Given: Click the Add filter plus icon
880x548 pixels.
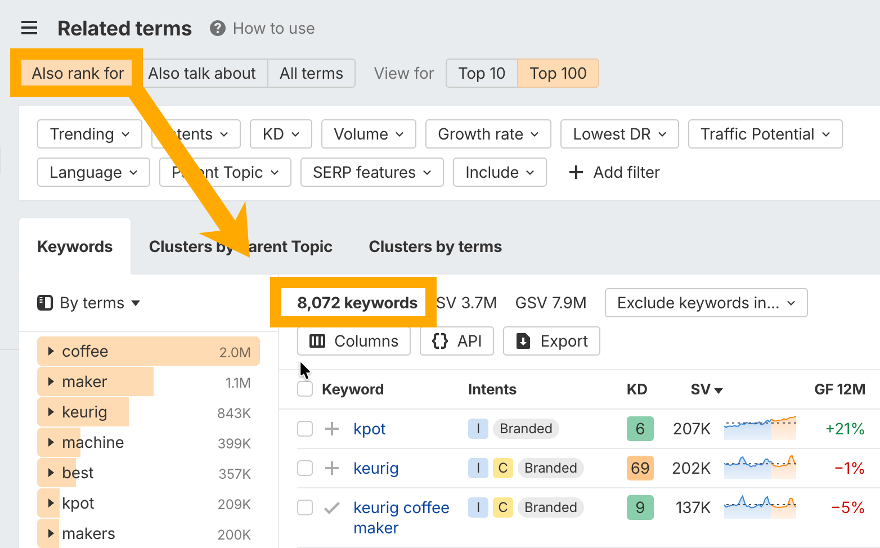Looking at the screenshot, I should 576,172.
